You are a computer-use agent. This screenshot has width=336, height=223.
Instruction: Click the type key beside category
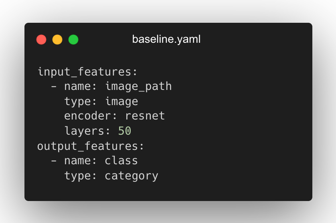(x=77, y=175)
